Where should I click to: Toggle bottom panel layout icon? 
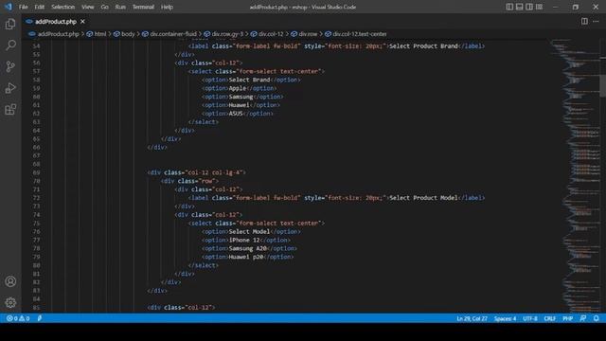pos(520,7)
